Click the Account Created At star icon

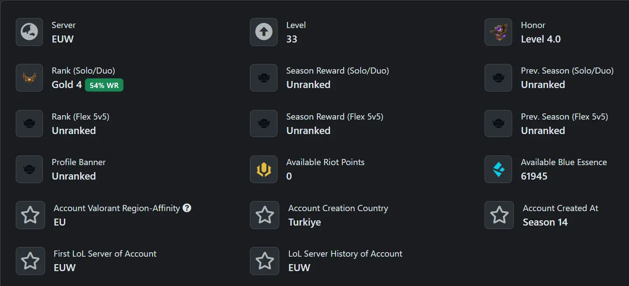[x=499, y=215]
